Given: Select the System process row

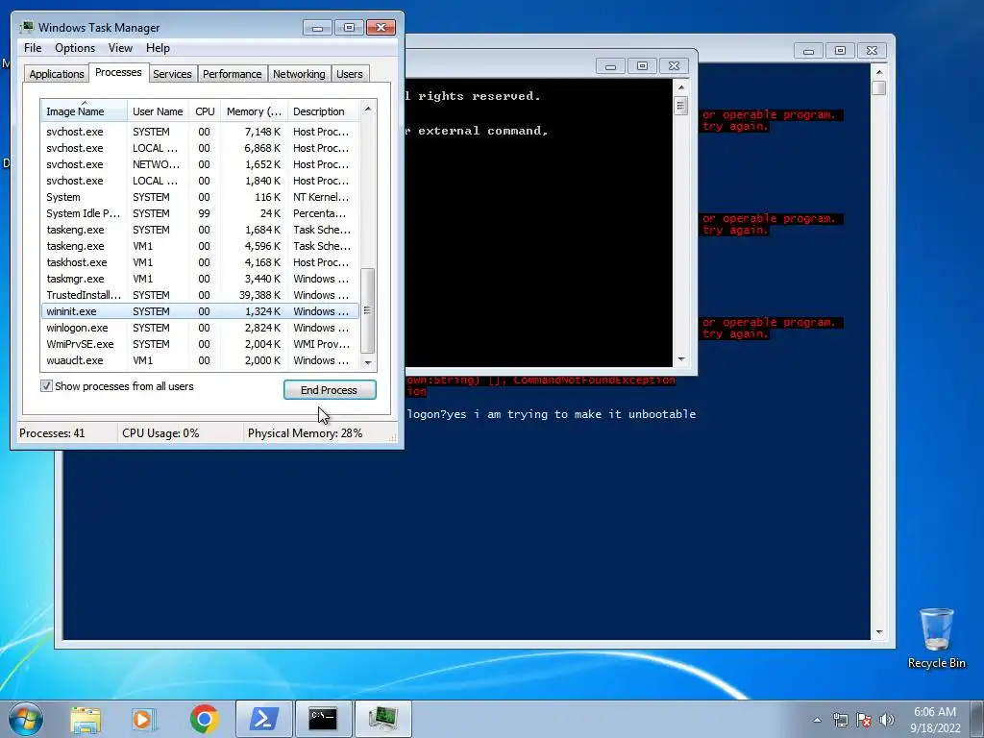Looking at the screenshot, I should pyautogui.click(x=200, y=197).
